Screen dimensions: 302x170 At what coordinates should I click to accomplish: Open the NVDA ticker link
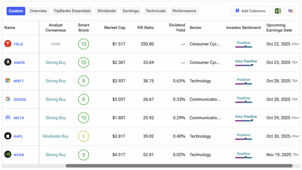(x=19, y=155)
